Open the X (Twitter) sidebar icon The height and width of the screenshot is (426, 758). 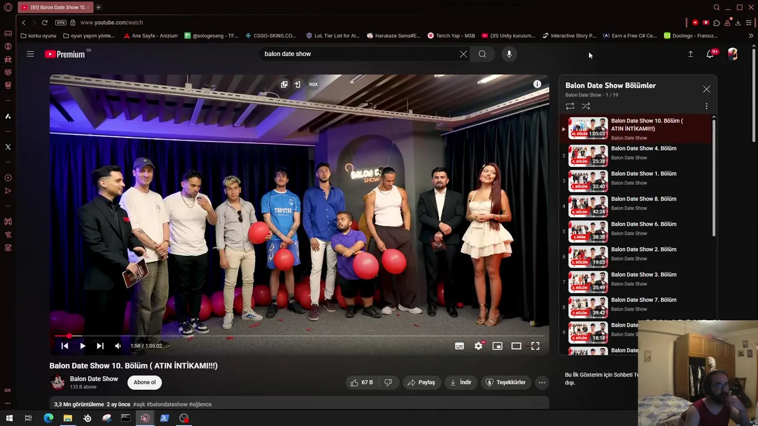8,147
